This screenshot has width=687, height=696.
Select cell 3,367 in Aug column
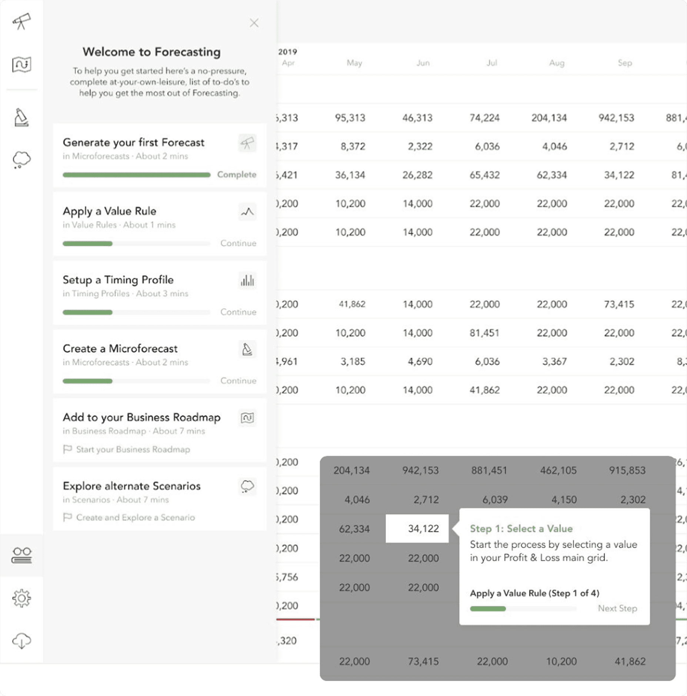(x=554, y=361)
